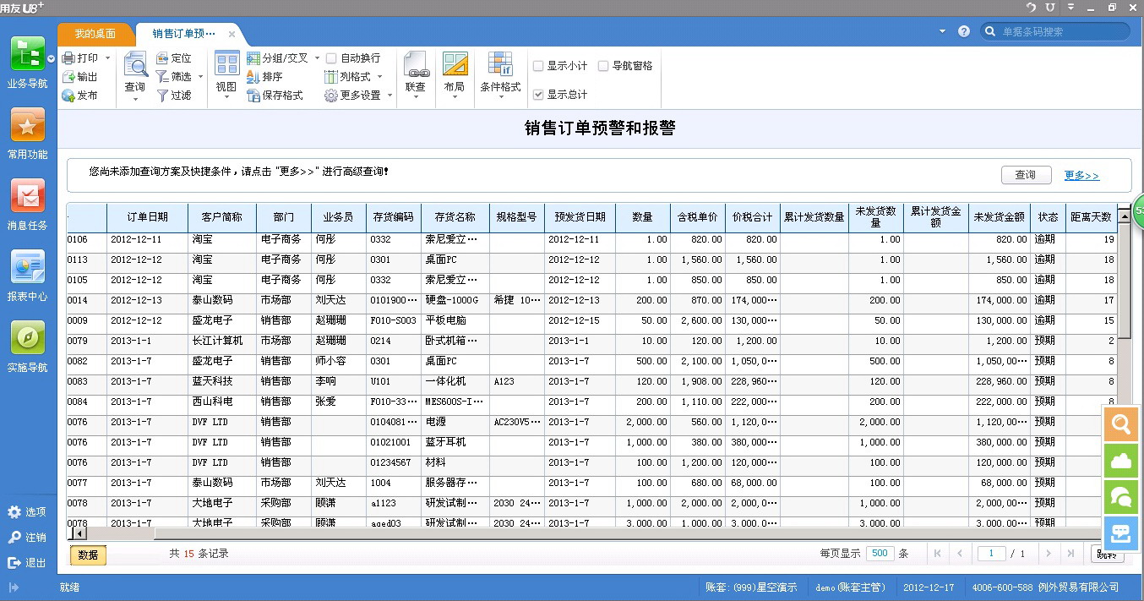Click the 布局 layout toolbar icon
Screen dimensions: 1144x601
(455, 64)
